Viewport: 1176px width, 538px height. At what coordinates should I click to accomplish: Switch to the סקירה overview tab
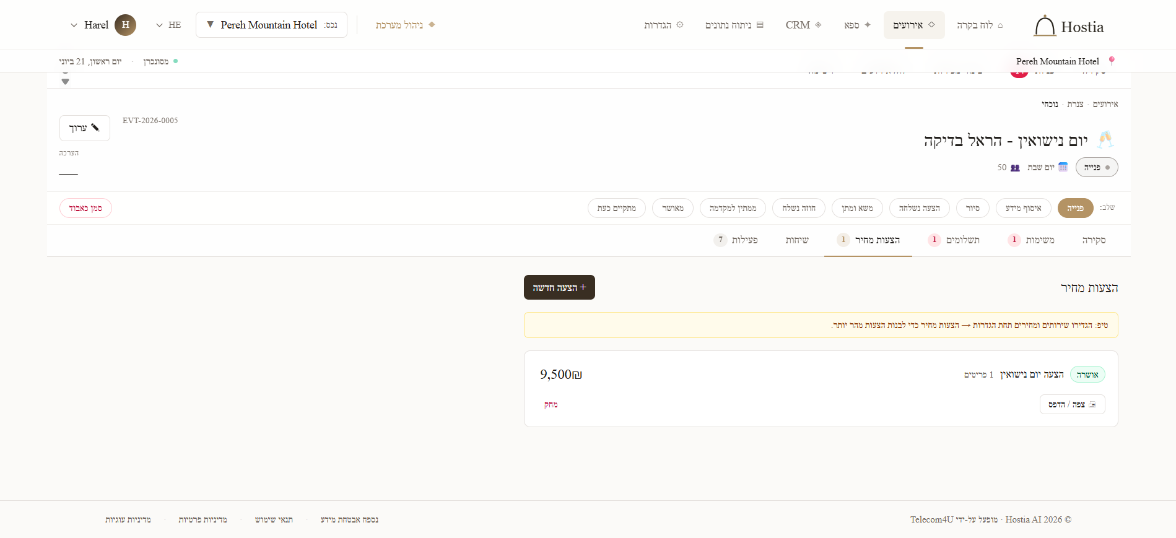[x=1094, y=240]
